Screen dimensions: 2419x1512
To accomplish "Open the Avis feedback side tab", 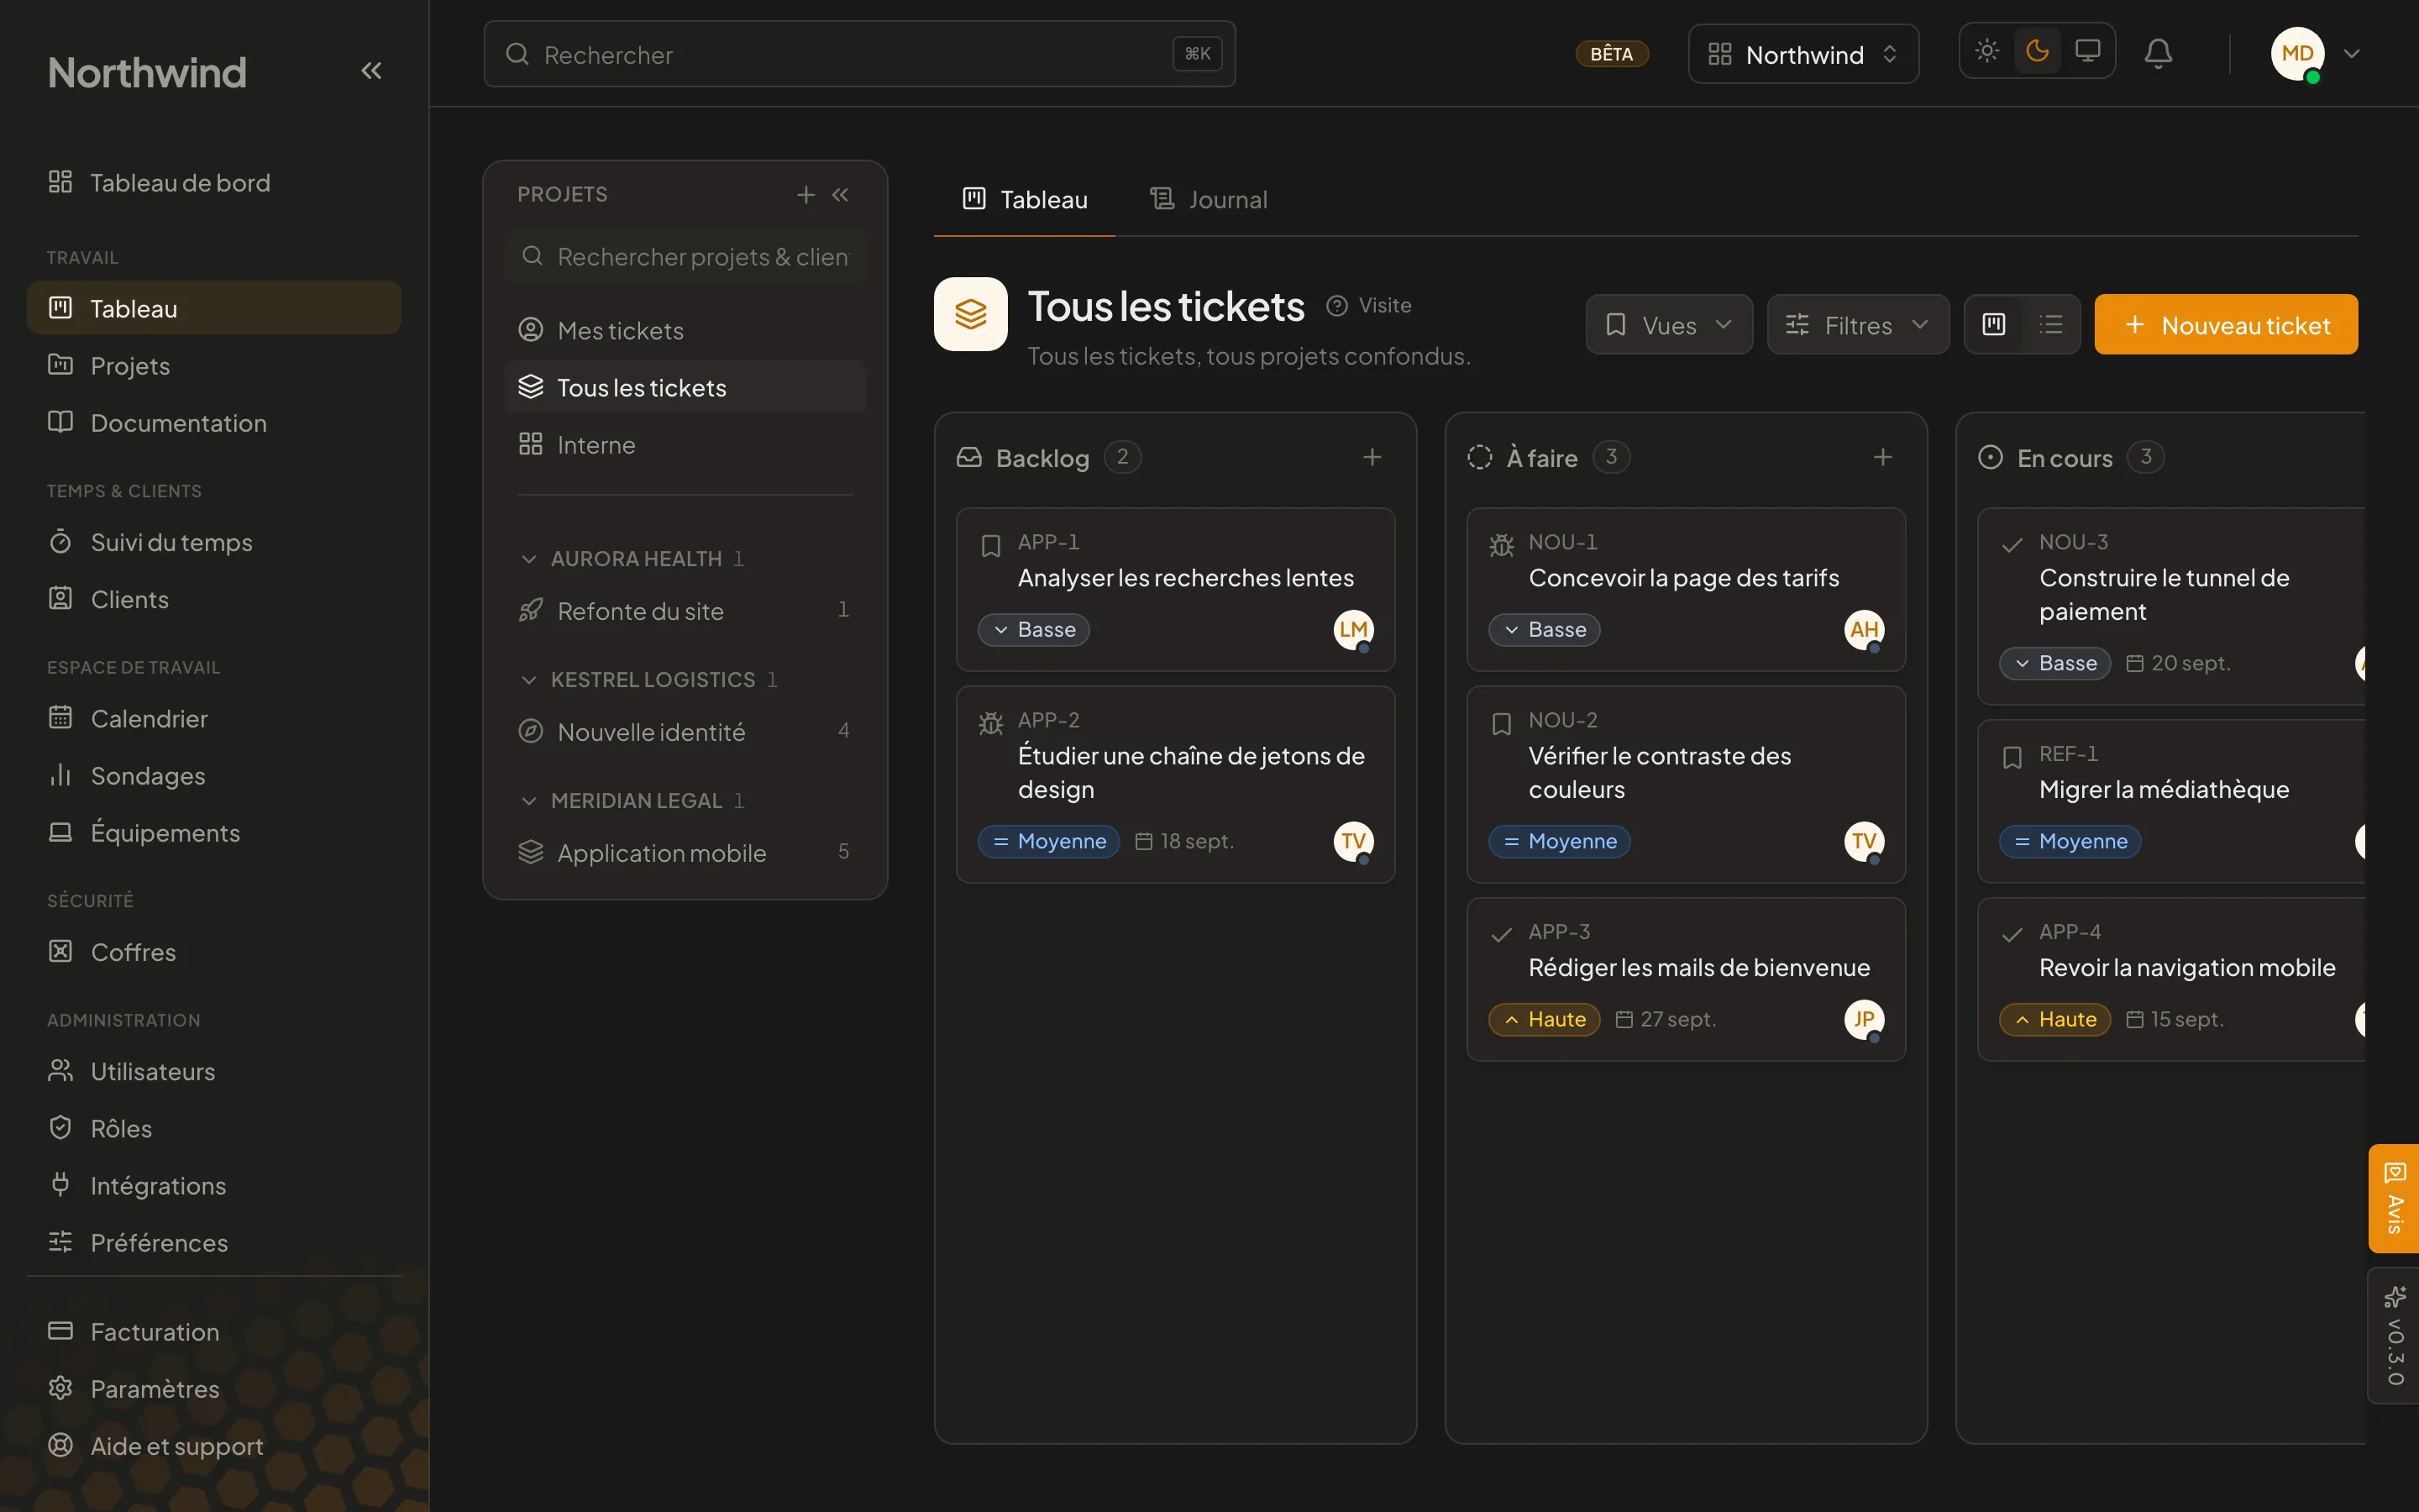I will tap(2394, 1198).
